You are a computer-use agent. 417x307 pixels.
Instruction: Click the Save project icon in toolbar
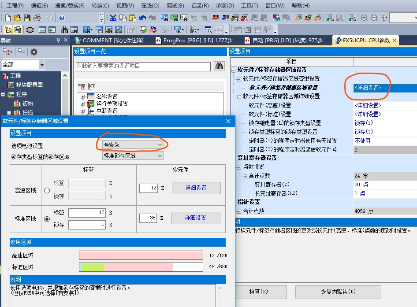click(27, 18)
